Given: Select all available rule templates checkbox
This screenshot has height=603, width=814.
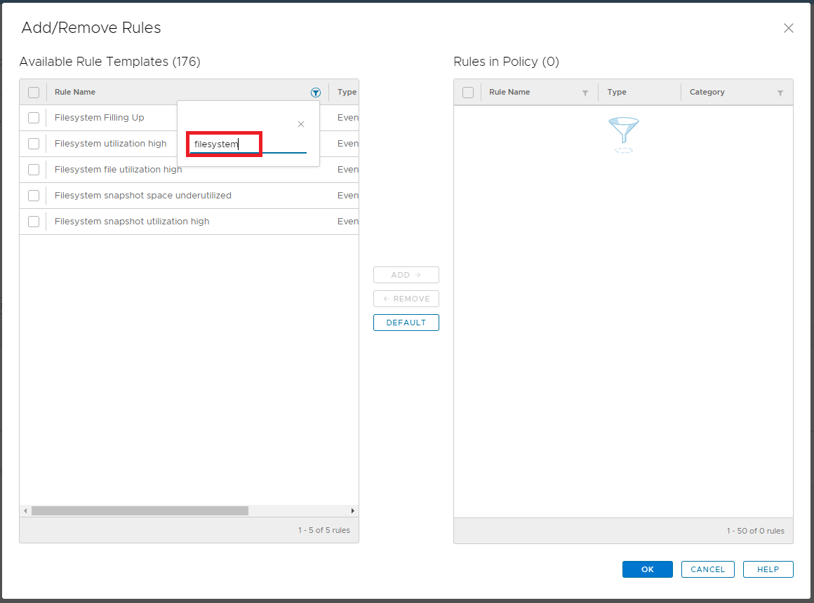Looking at the screenshot, I should (x=34, y=93).
